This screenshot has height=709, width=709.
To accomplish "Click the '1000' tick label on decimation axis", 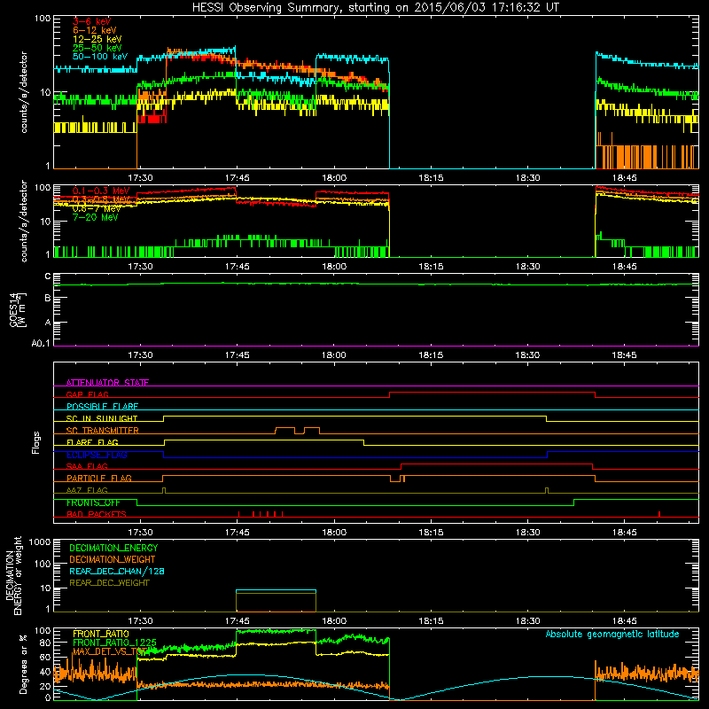I will (x=40, y=541).
